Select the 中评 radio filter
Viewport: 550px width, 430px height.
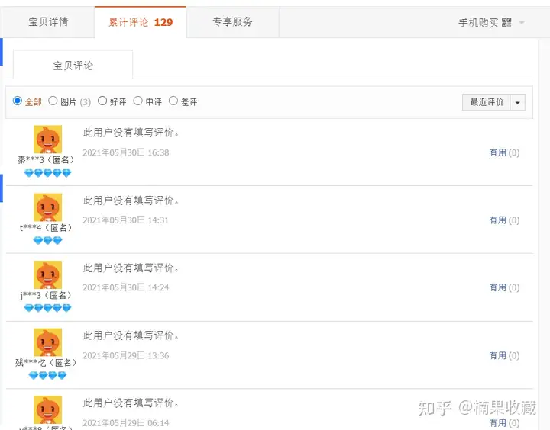[137, 101]
